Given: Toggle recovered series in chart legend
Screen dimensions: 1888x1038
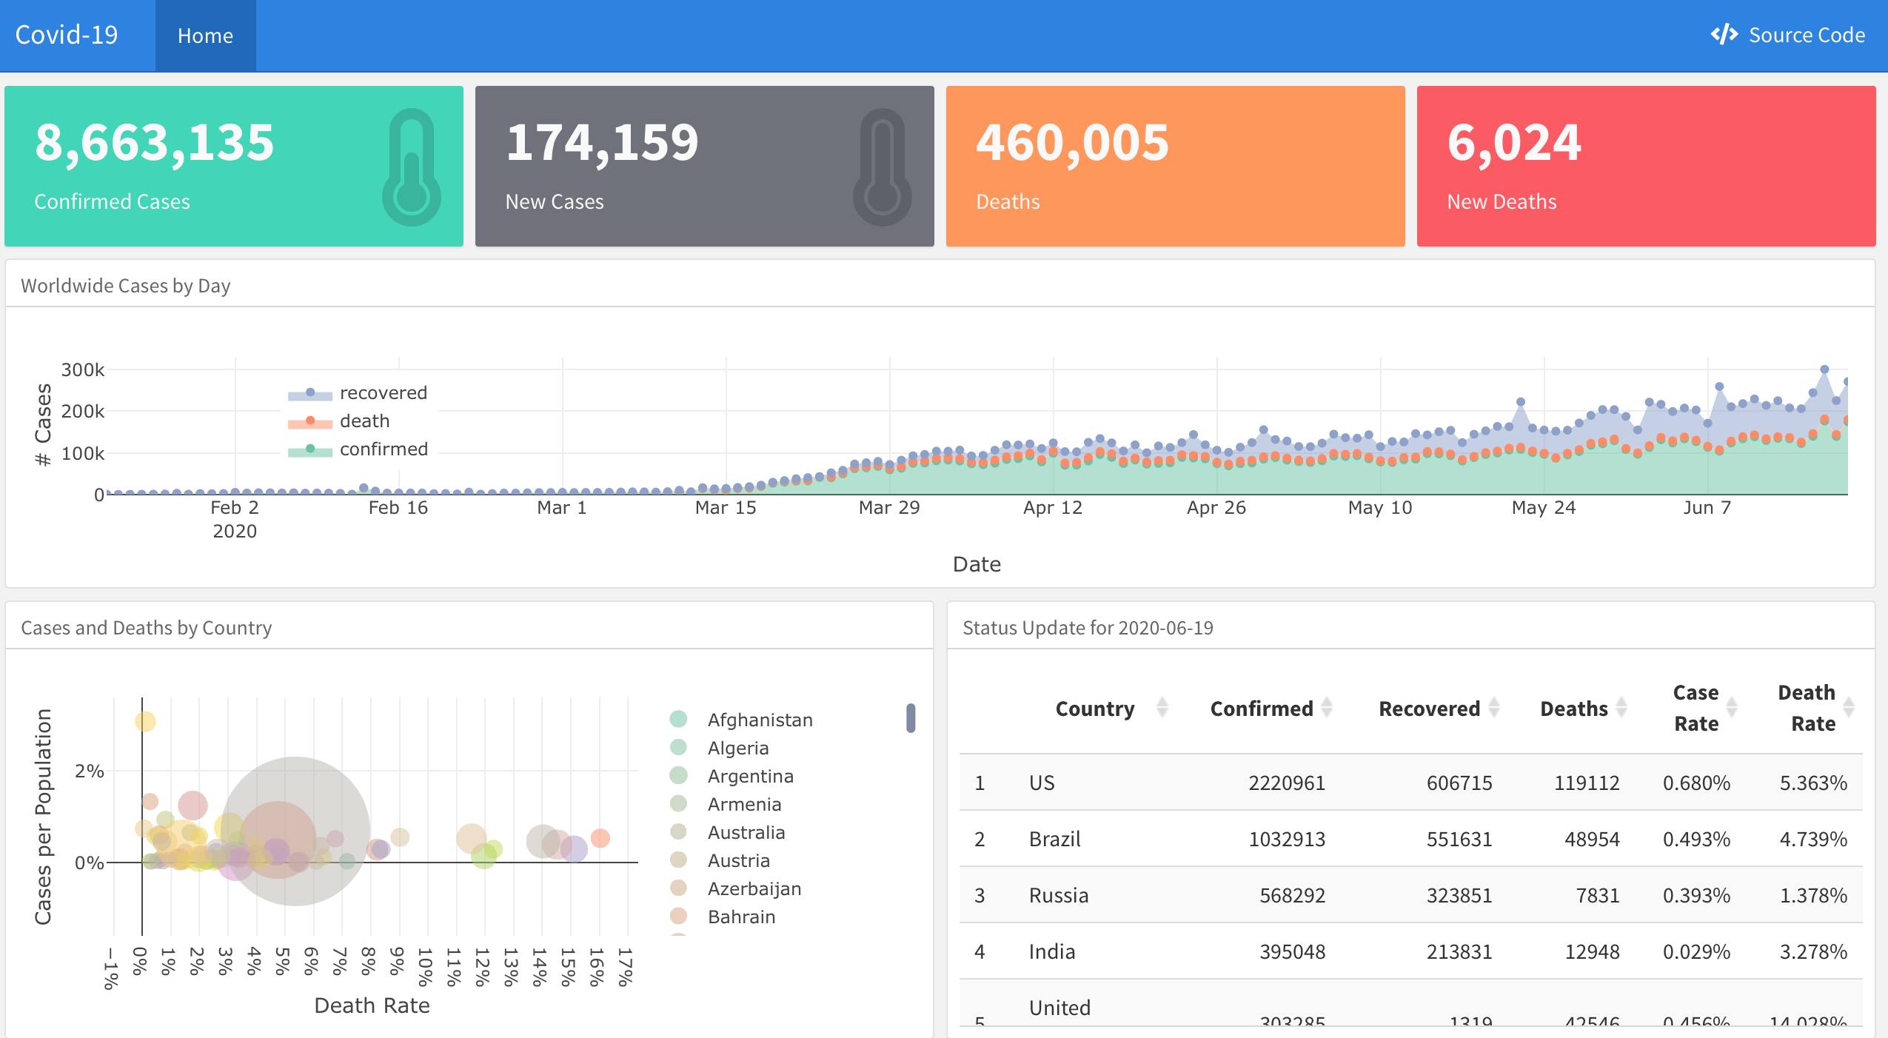Looking at the screenshot, I should point(382,392).
